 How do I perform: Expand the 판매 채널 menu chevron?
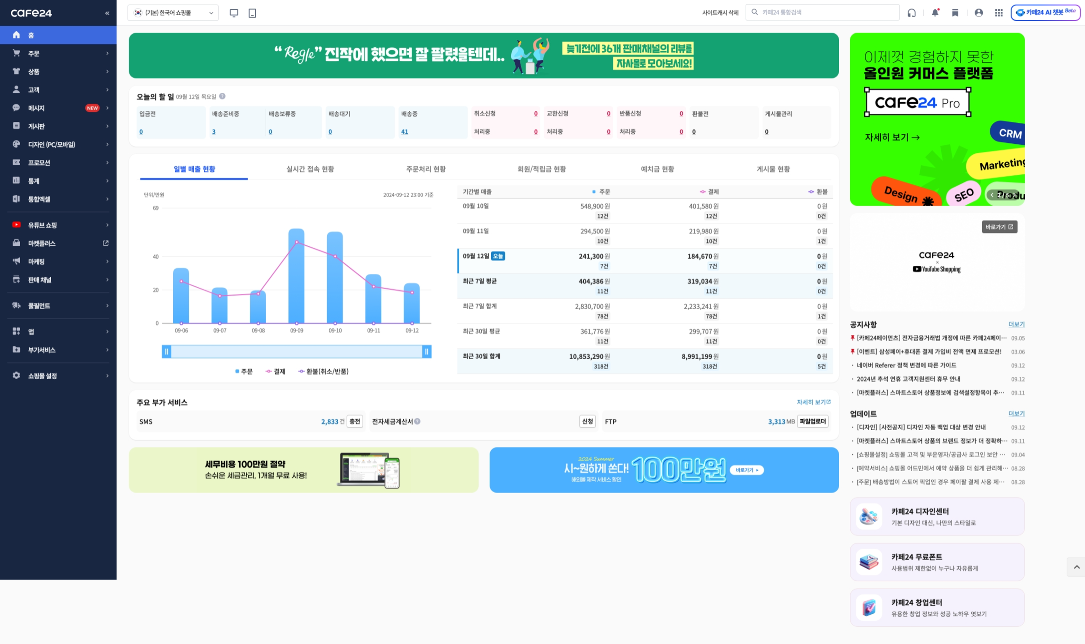click(x=107, y=280)
